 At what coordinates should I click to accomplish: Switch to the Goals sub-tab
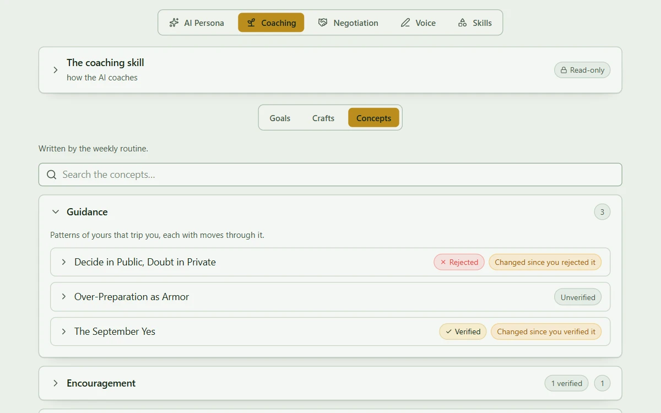click(280, 118)
